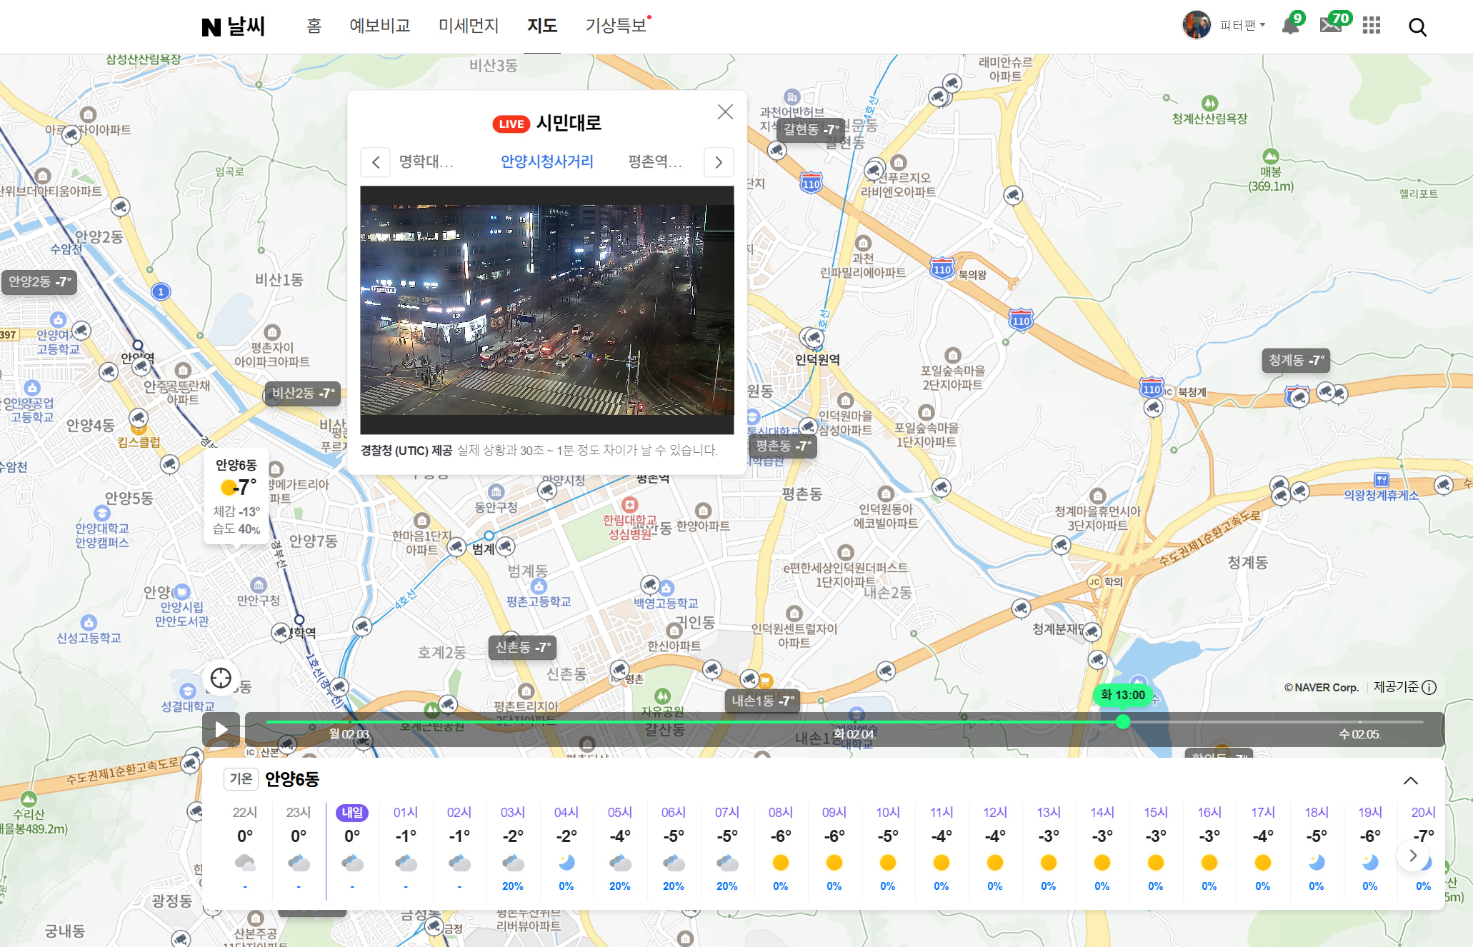Toggle the 기온 label button
Screen dimensions: 1473x947
coord(241,778)
